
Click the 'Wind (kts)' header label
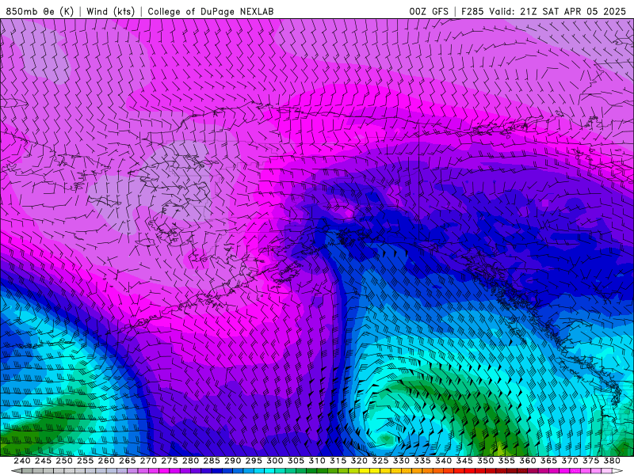(x=110, y=11)
